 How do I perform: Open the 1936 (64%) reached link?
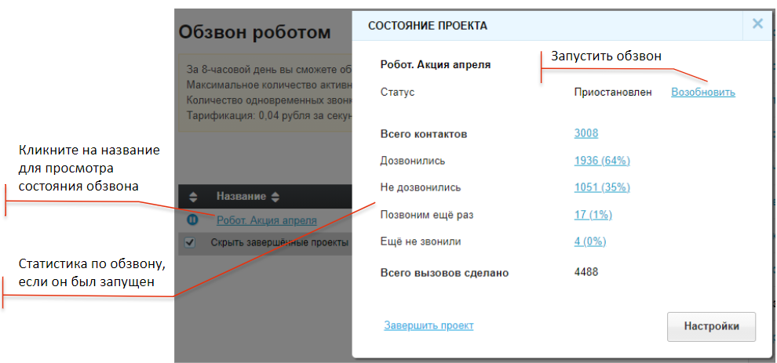tap(602, 161)
